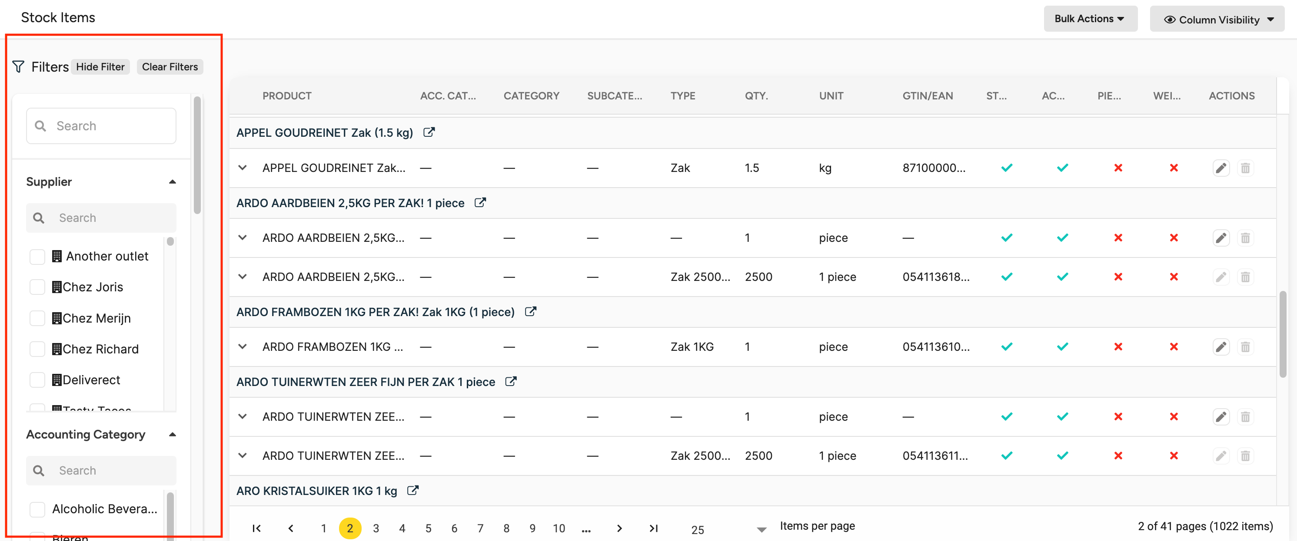Expand the APPEL GOUDREINET Zak row

tap(243, 168)
